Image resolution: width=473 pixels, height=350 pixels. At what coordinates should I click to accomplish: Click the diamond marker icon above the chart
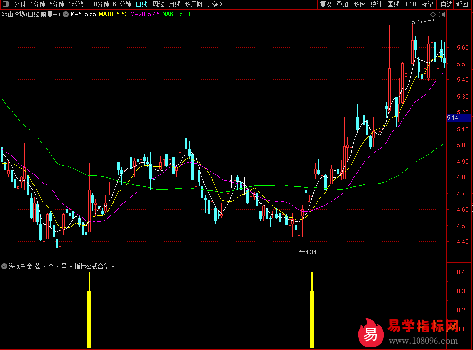433,15
